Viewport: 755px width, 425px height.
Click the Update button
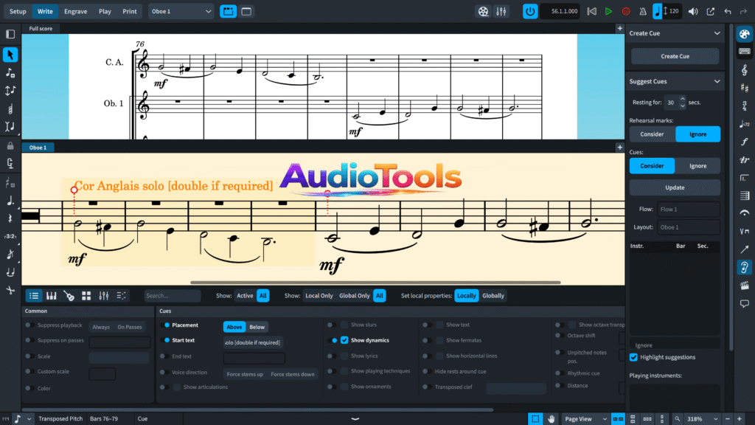click(675, 187)
